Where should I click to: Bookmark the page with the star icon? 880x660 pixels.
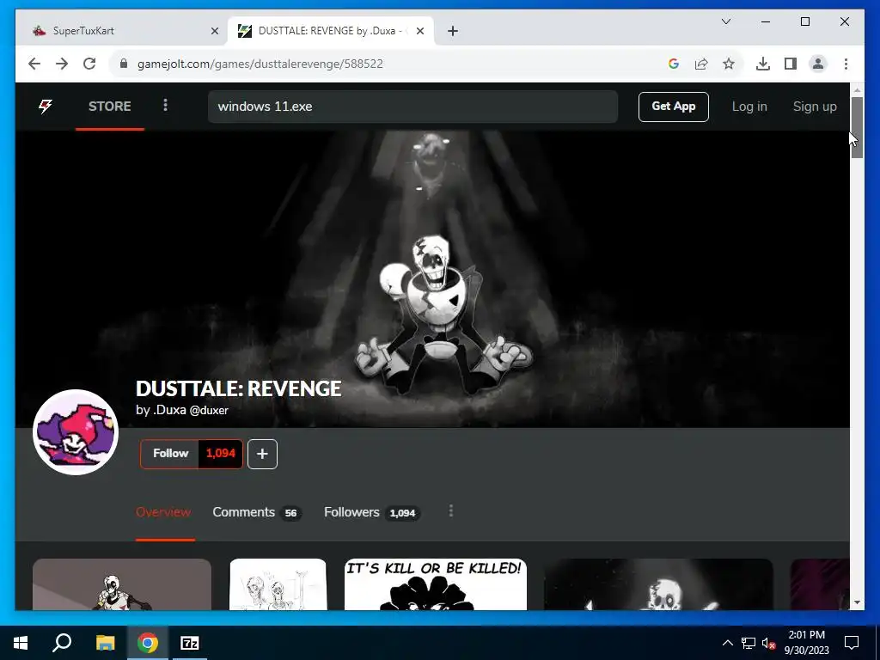click(729, 64)
